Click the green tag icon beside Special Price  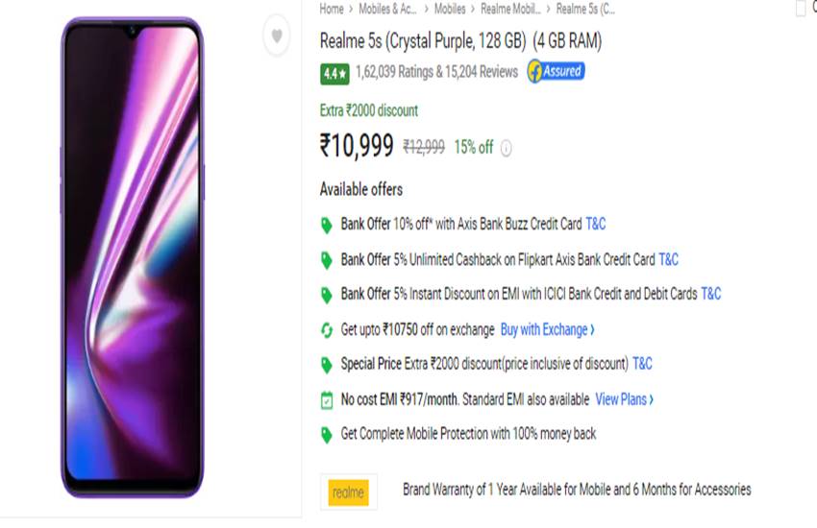point(327,365)
